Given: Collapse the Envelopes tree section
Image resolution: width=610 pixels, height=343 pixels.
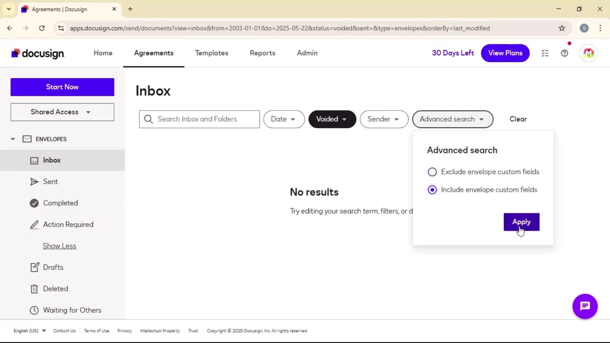Looking at the screenshot, I should tap(13, 139).
